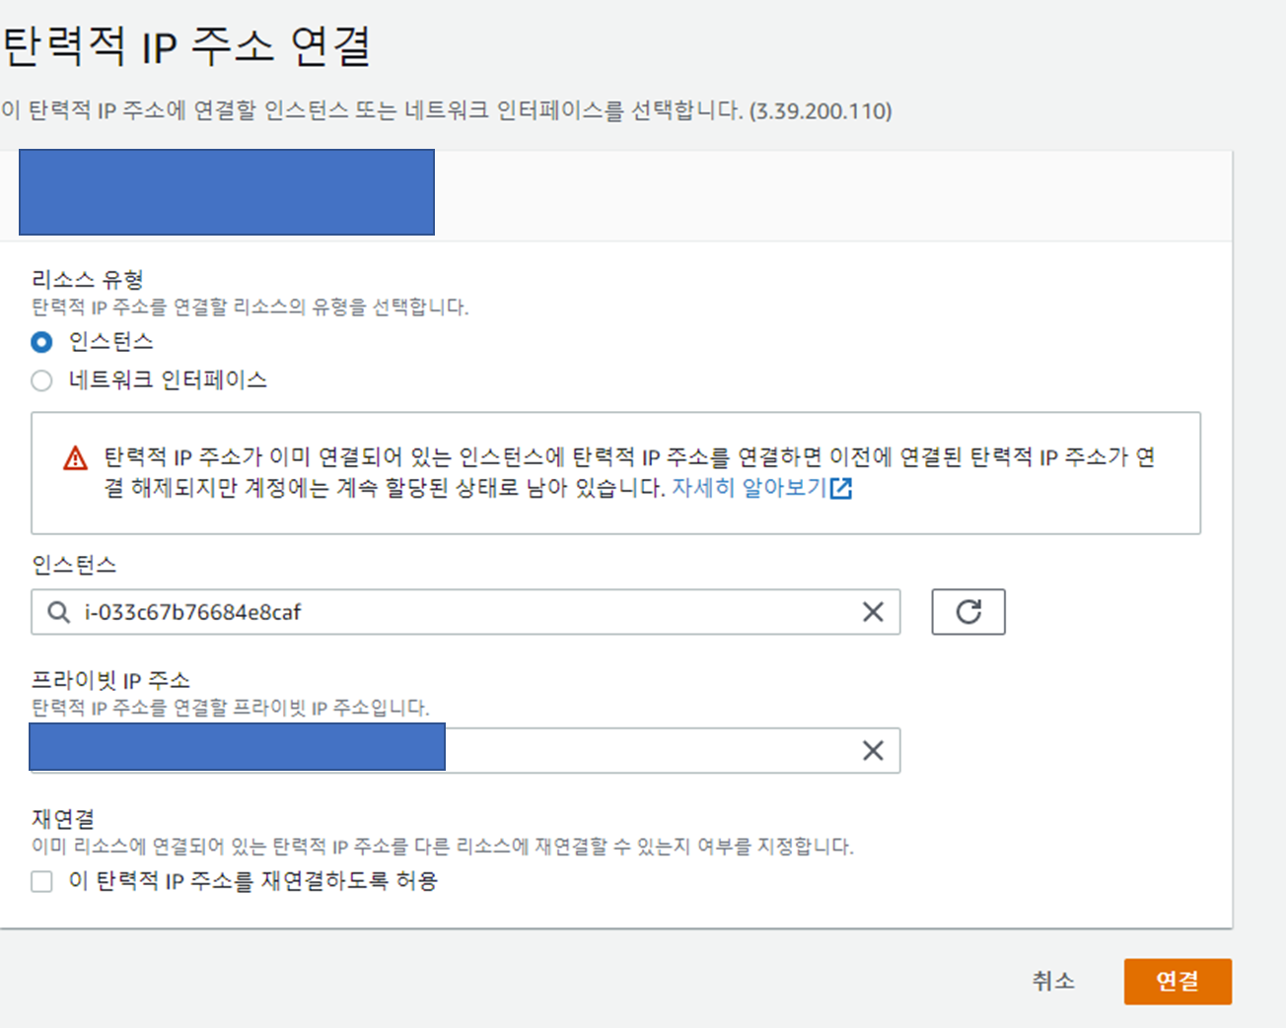This screenshot has width=1286, height=1028.
Task: Refresh the instance list with the reload button
Action: tap(968, 612)
